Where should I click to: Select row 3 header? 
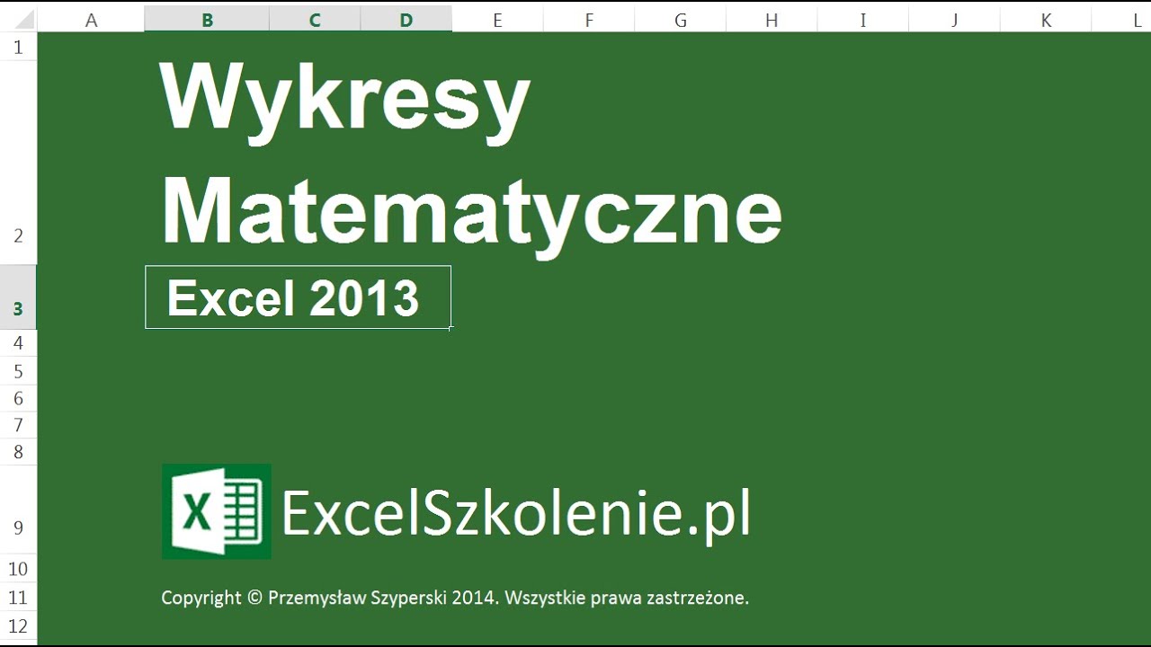pyautogui.click(x=18, y=297)
